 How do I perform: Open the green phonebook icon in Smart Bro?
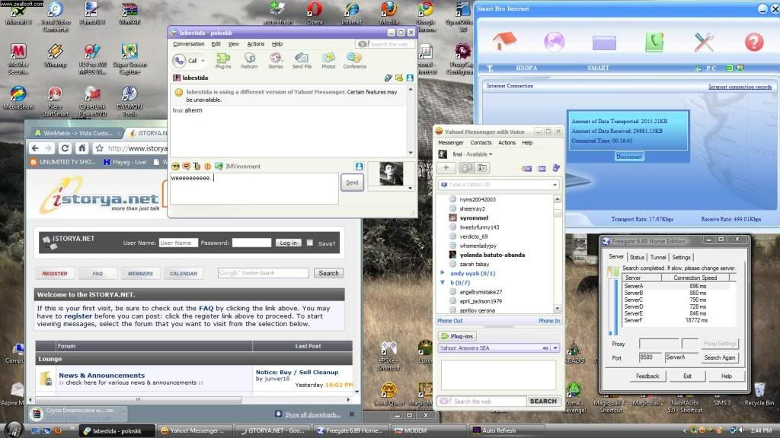[x=654, y=42]
